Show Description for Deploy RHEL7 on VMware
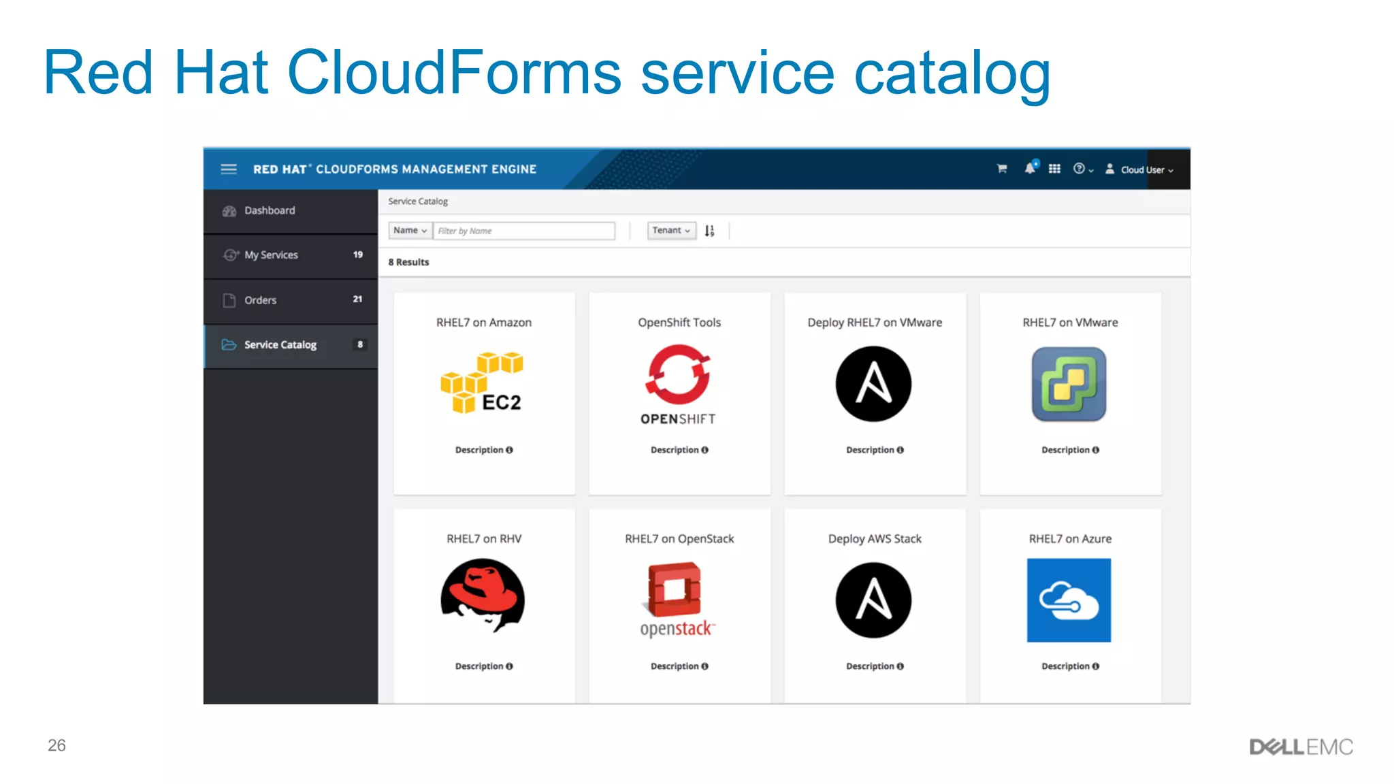 pos(875,450)
